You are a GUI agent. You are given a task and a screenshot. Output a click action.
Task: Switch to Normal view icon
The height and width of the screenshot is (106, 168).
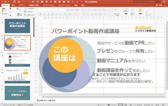coord(121,105)
